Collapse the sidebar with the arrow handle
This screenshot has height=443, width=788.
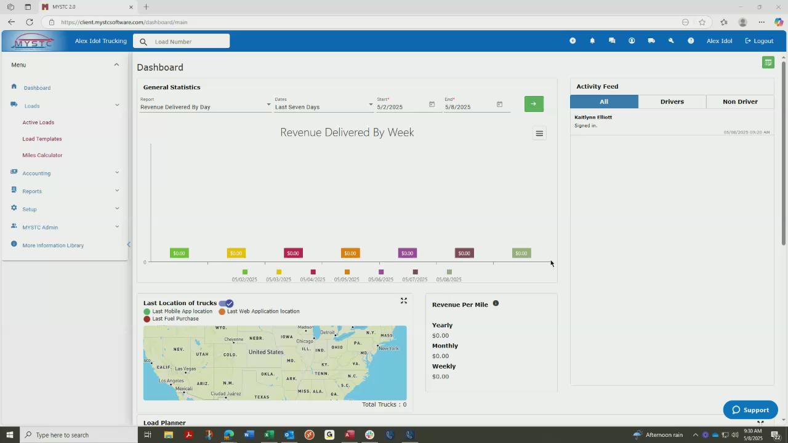[x=129, y=245]
